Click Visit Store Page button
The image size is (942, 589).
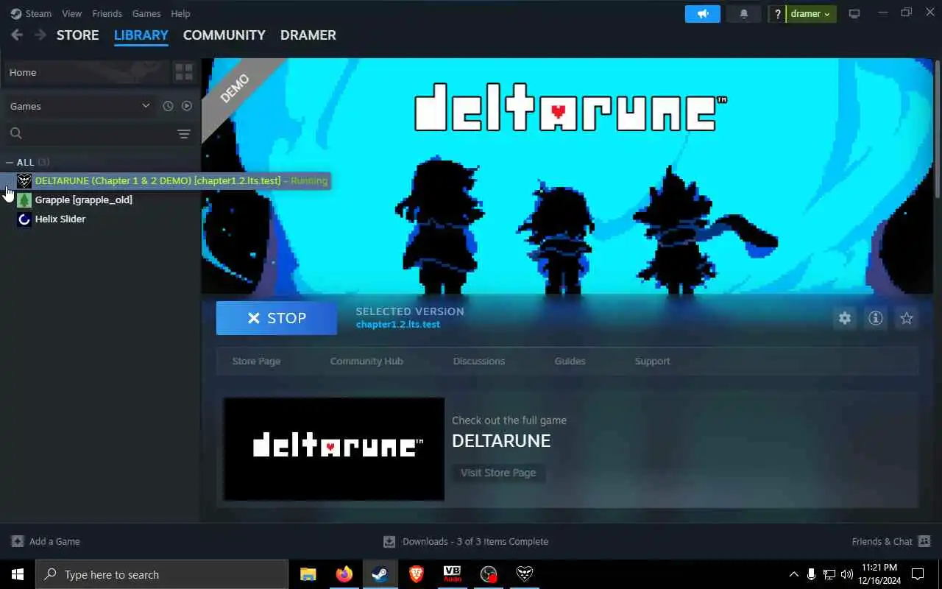coord(498,473)
